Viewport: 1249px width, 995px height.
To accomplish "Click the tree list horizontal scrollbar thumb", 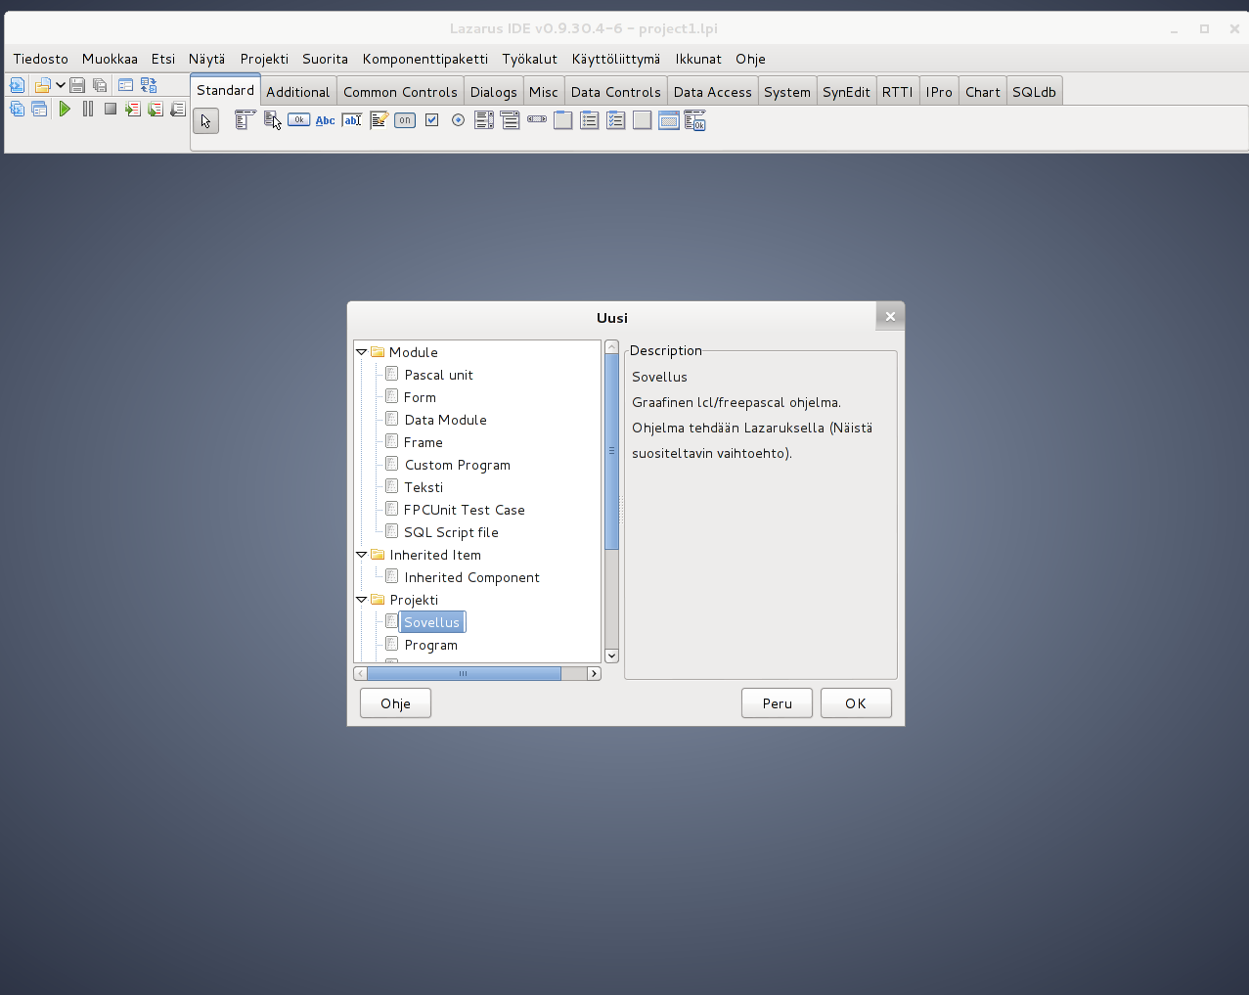I will 464,673.
